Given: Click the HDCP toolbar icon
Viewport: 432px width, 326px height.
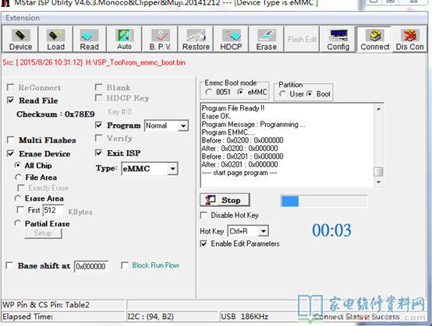Looking at the screenshot, I should point(231,40).
